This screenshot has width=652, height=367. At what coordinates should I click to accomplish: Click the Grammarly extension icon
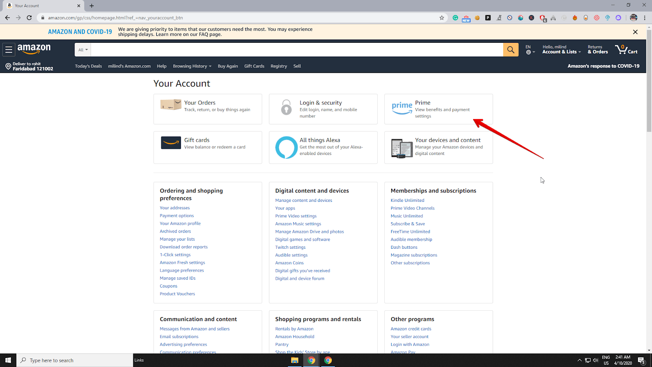pos(455,18)
